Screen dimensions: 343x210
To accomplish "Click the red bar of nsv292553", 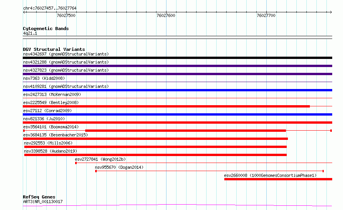I will [155, 147].
